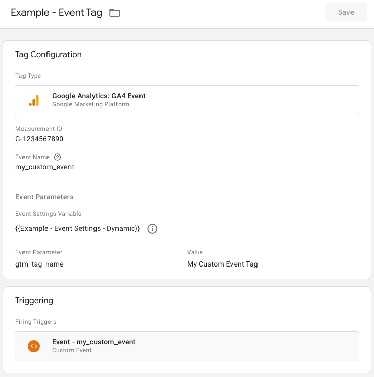Click the info icon beside Event Settings Variable
This screenshot has width=374, height=377.
coord(152,229)
